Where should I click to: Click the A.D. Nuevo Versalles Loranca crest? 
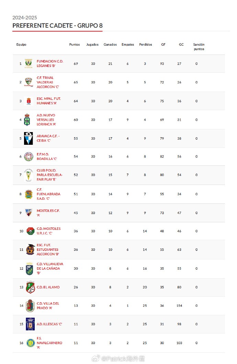coord(27,120)
